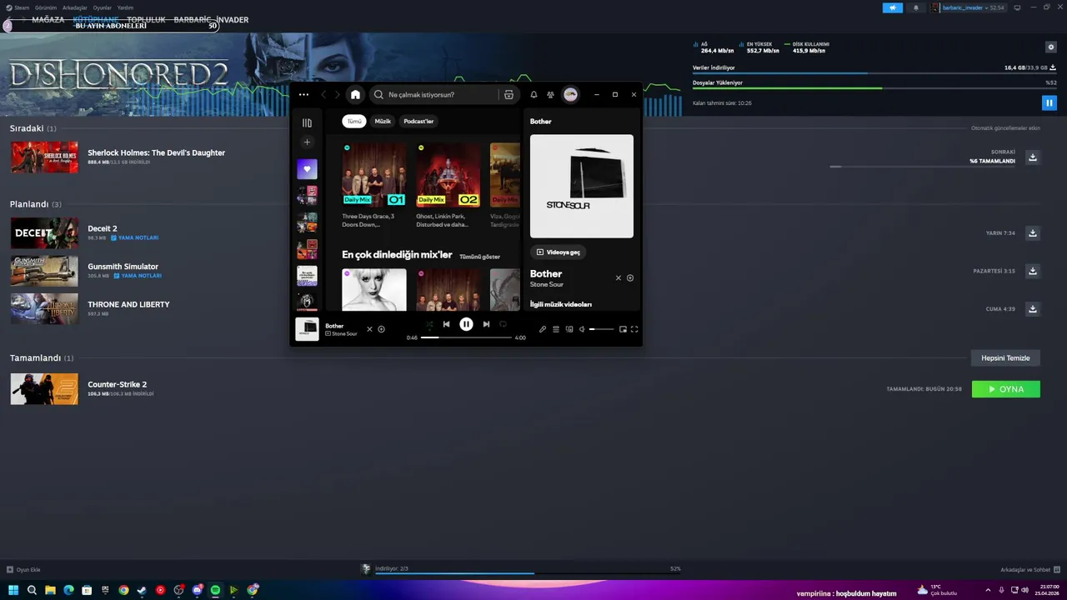Select the Tümü filter chip in Spotify
Viewport: 1067px width, 600px height.
tap(354, 121)
